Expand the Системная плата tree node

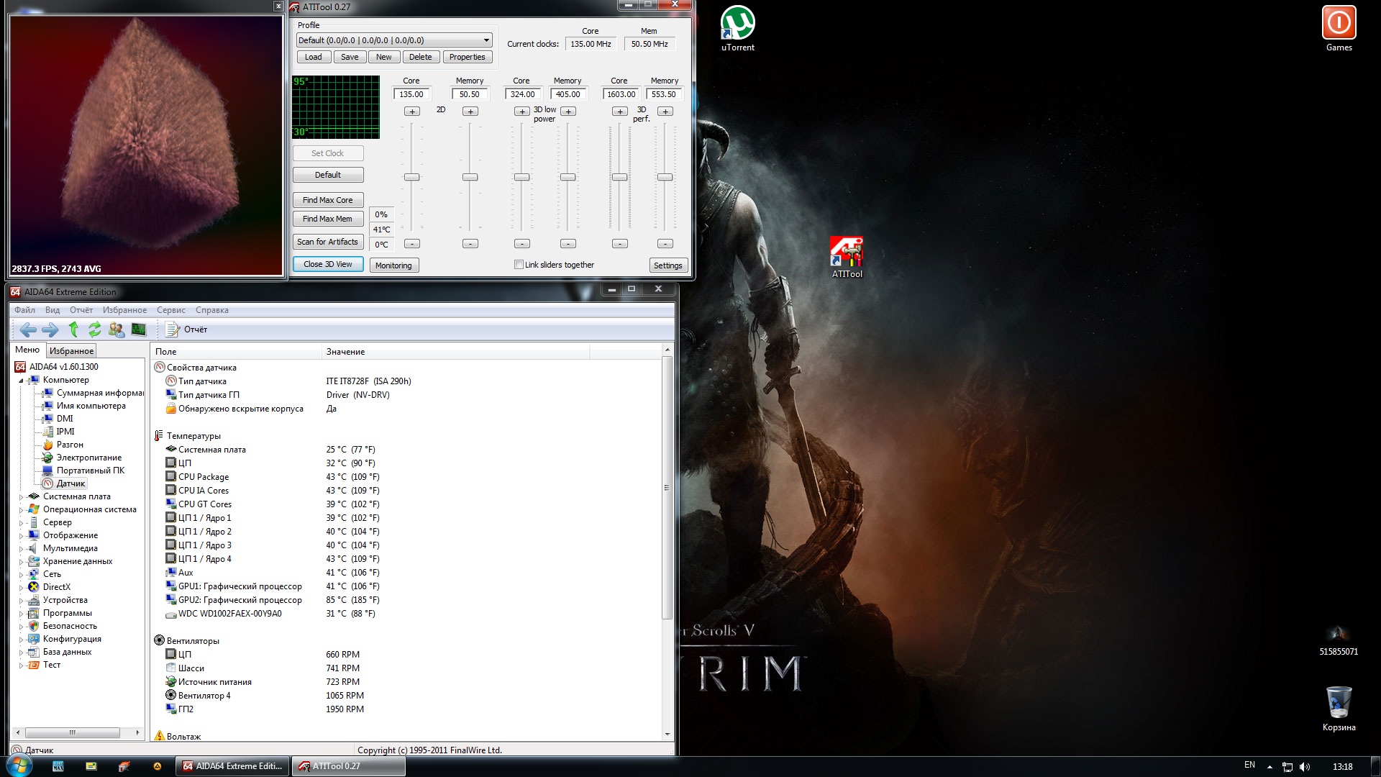[21, 496]
